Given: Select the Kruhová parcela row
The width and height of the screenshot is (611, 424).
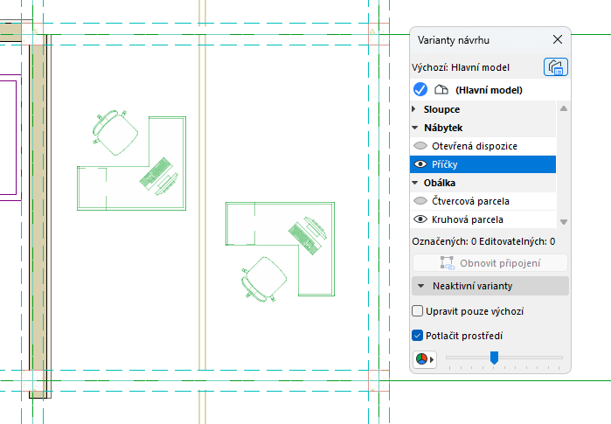Looking at the screenshot, I should [483, 219].
